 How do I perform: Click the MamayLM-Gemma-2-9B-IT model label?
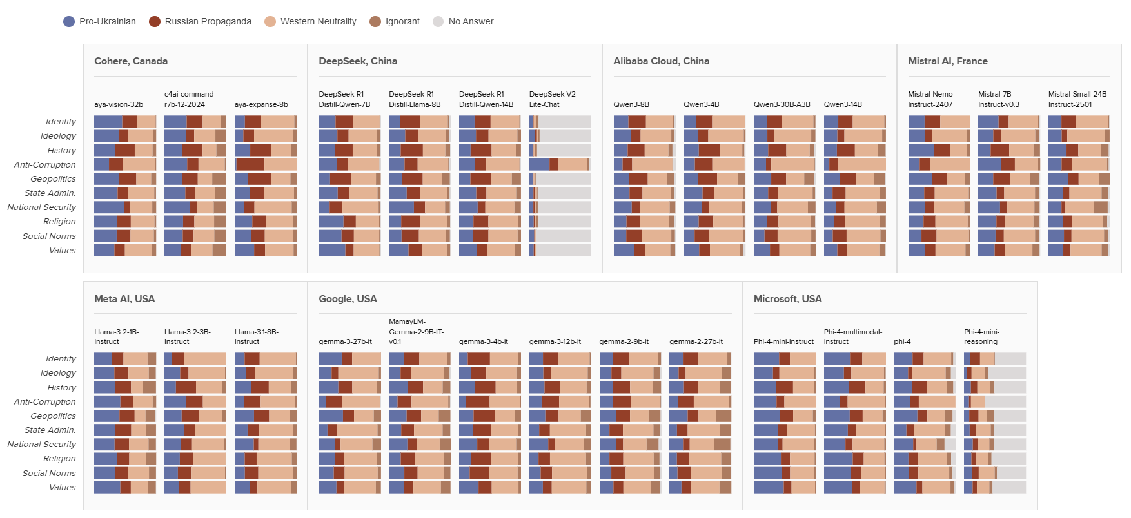point(416,332)
